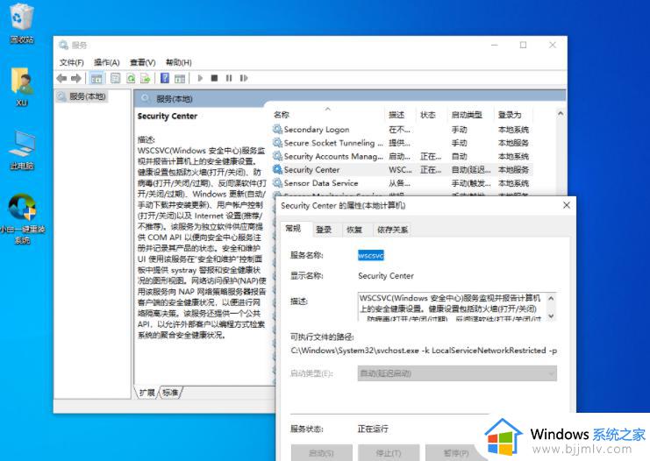
Task: Click inside the 描述 description text box
Action: [x=452, y=307]
